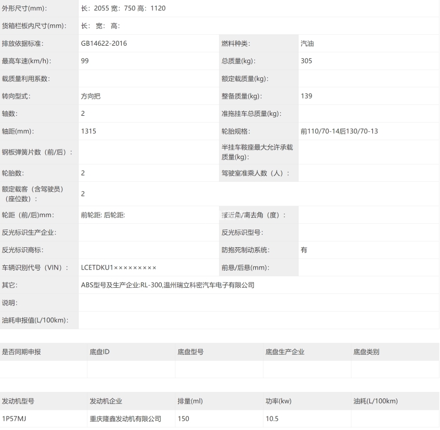Click the 油耗(L/100km) column header
Image resolution: width=440 pixels, height=430 pixels.
[376, 401]
